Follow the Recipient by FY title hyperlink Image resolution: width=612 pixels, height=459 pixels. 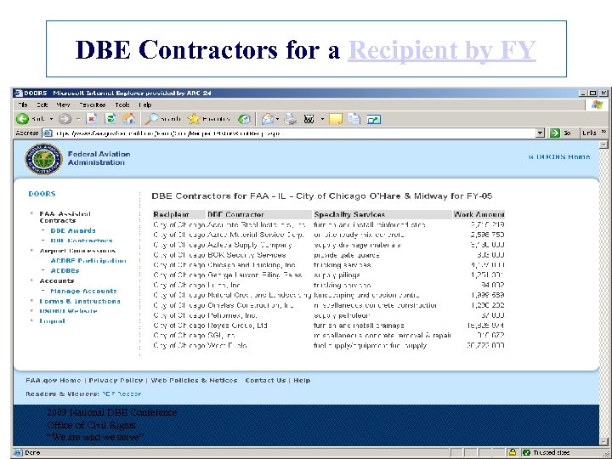coord(442,50)
